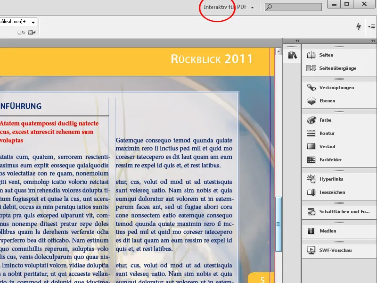Click the clear attributes icon with asterisk
Image resolution: width=377 pixels, height=283 pixels.
coord(32,32)
